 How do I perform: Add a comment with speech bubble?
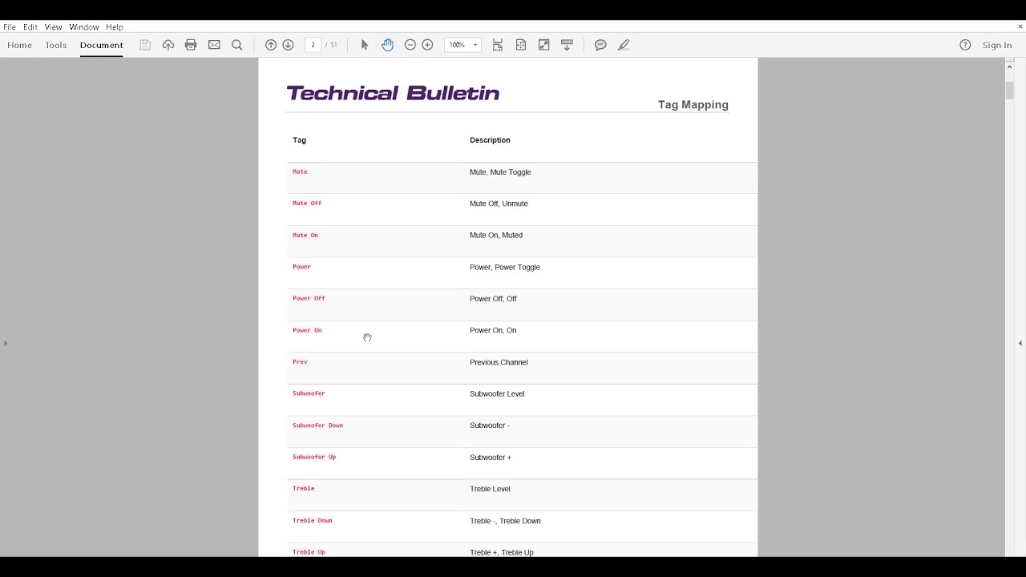(600, 45)
